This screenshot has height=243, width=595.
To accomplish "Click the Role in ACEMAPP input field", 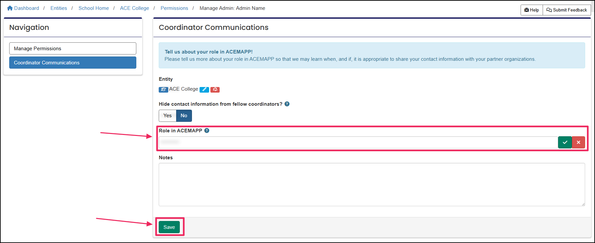I will (329, 142).
